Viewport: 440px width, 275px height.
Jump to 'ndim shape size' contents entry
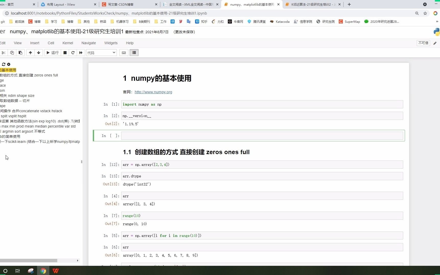pos(17,96)
